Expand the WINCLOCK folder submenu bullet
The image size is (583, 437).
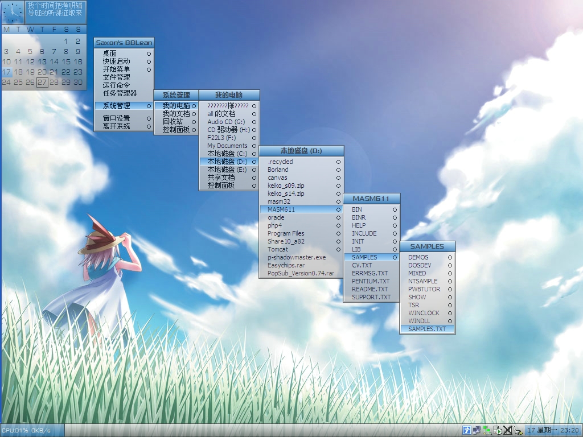point(450,313)
